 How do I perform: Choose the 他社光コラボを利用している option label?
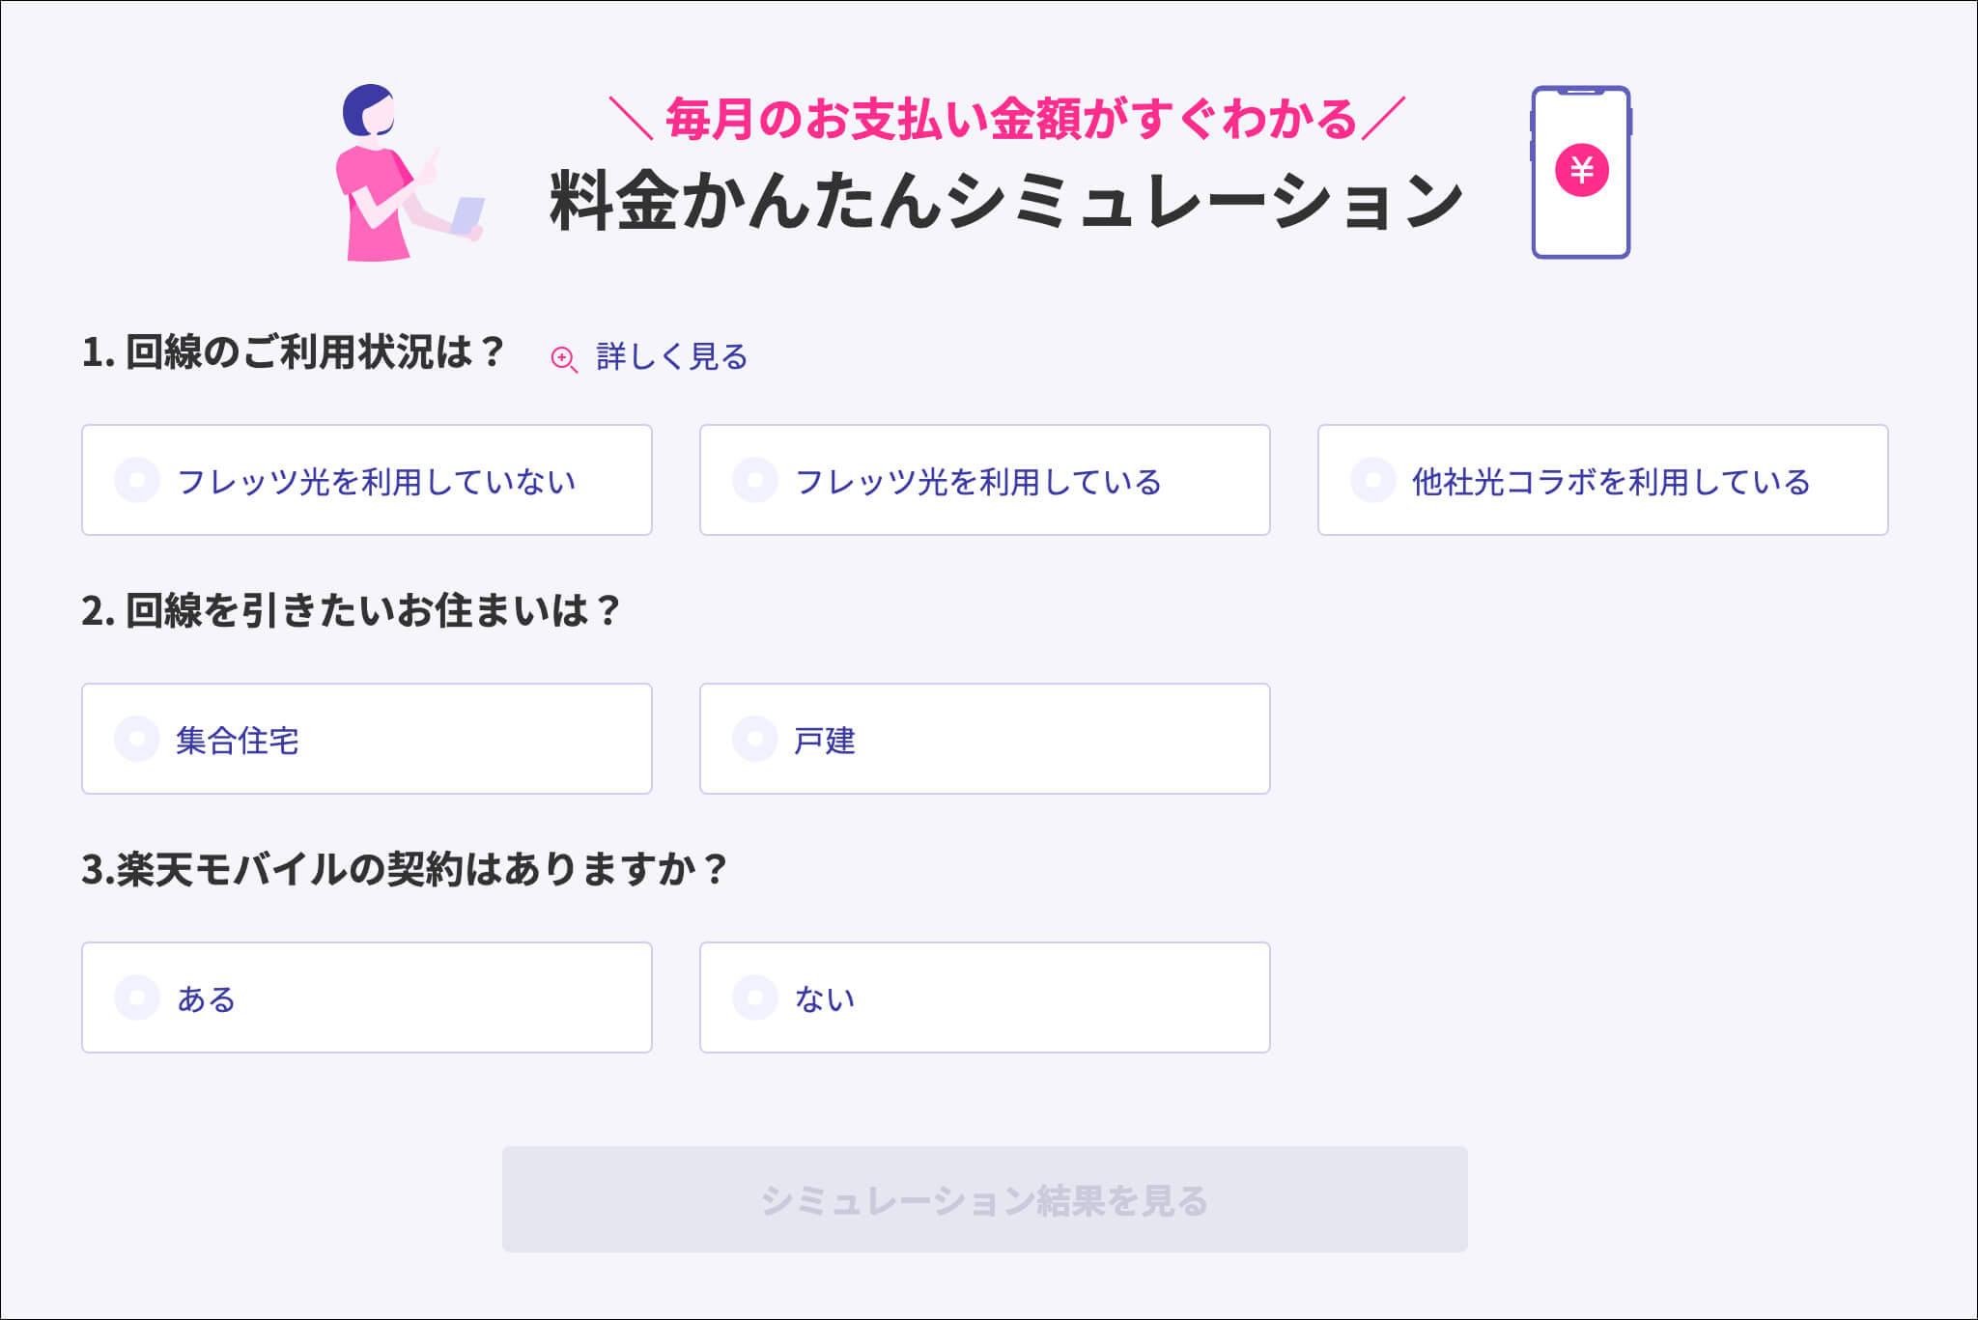tap(1611, 481)
